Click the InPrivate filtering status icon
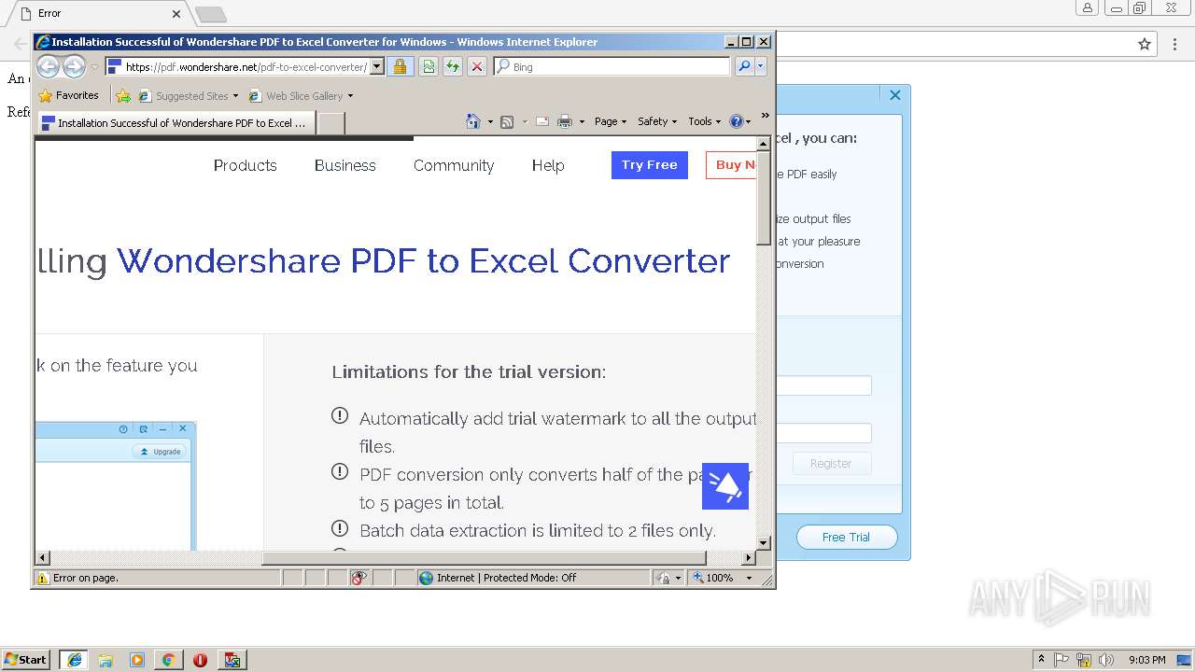The image size is (1195, 672). pos(359,578)
